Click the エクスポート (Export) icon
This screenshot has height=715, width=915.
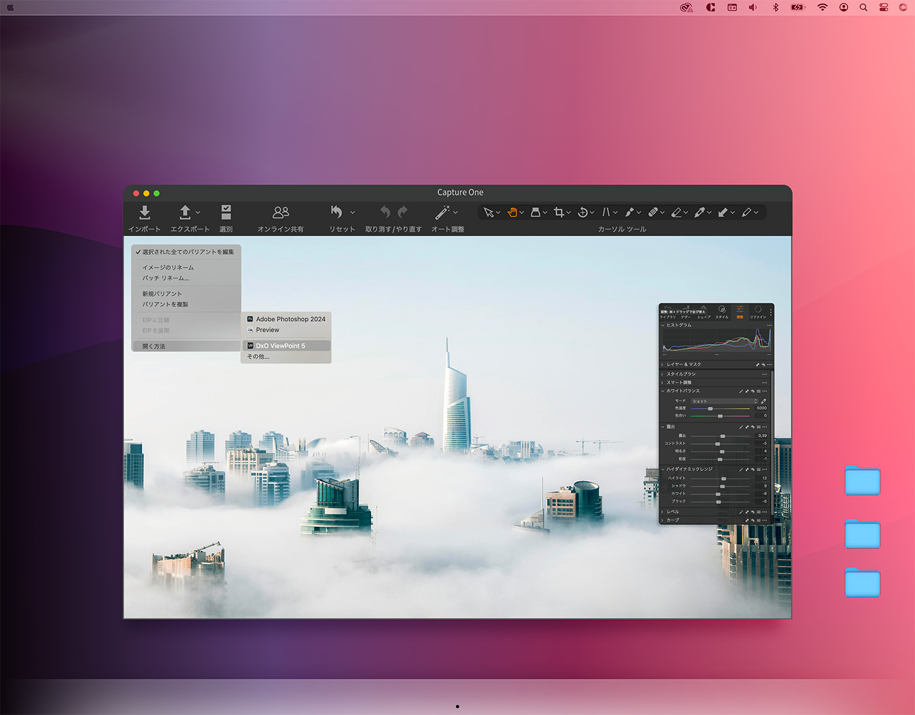pyautogui.click(x=185, y=212)
